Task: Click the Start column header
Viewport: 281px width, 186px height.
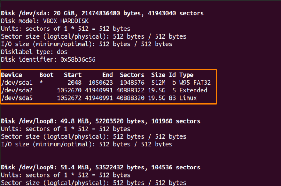Action: click(73, 75)
